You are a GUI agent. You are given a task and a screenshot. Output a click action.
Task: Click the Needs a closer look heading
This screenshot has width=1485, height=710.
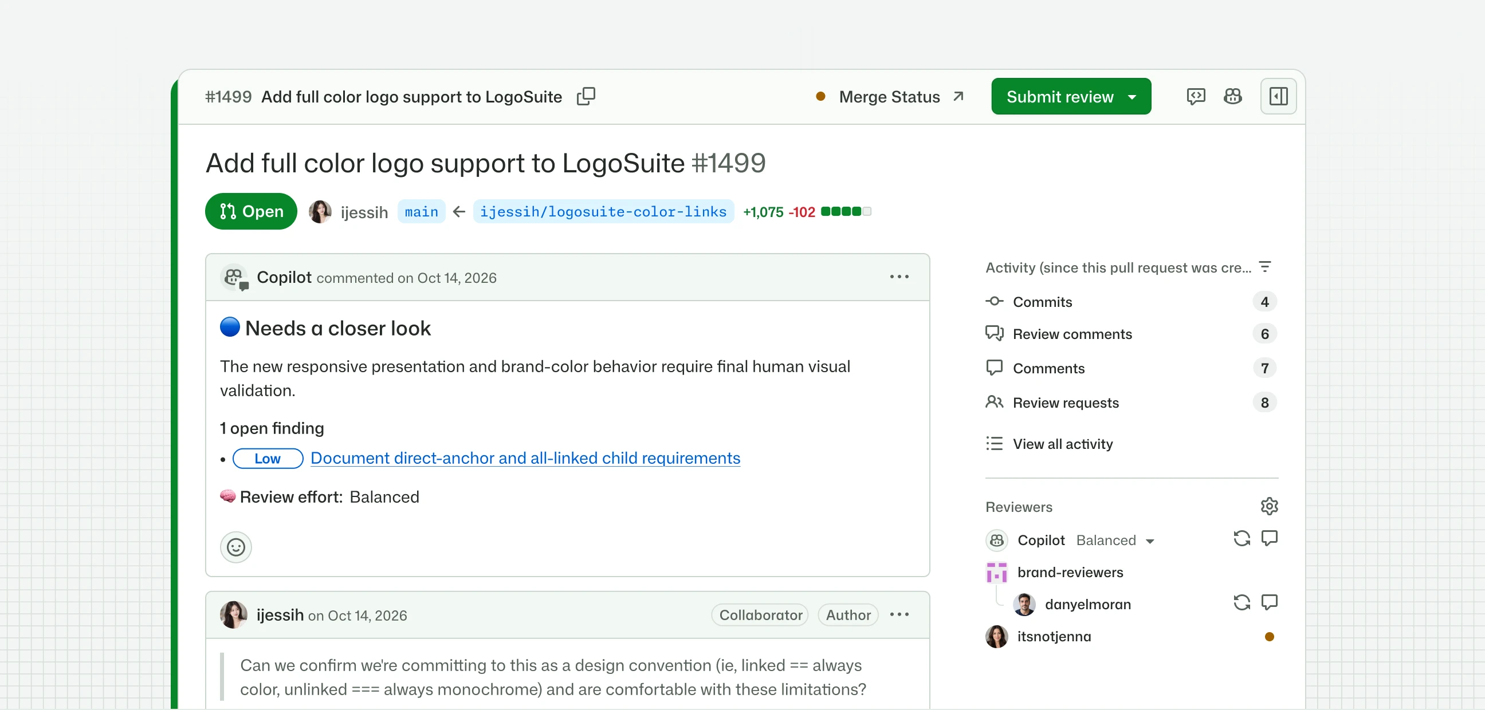click(x=338, y=328)
